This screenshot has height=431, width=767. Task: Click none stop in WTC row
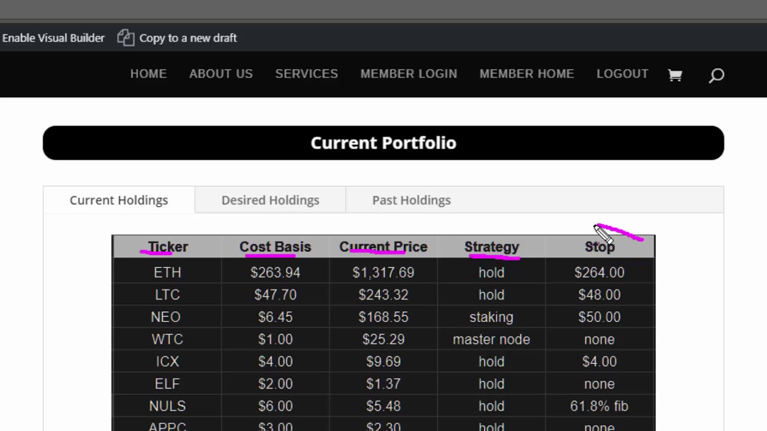(x=599, y=339)
